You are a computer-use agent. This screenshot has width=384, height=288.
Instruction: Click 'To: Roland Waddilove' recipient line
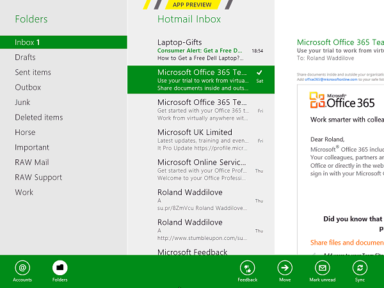(x=326, y=58)
